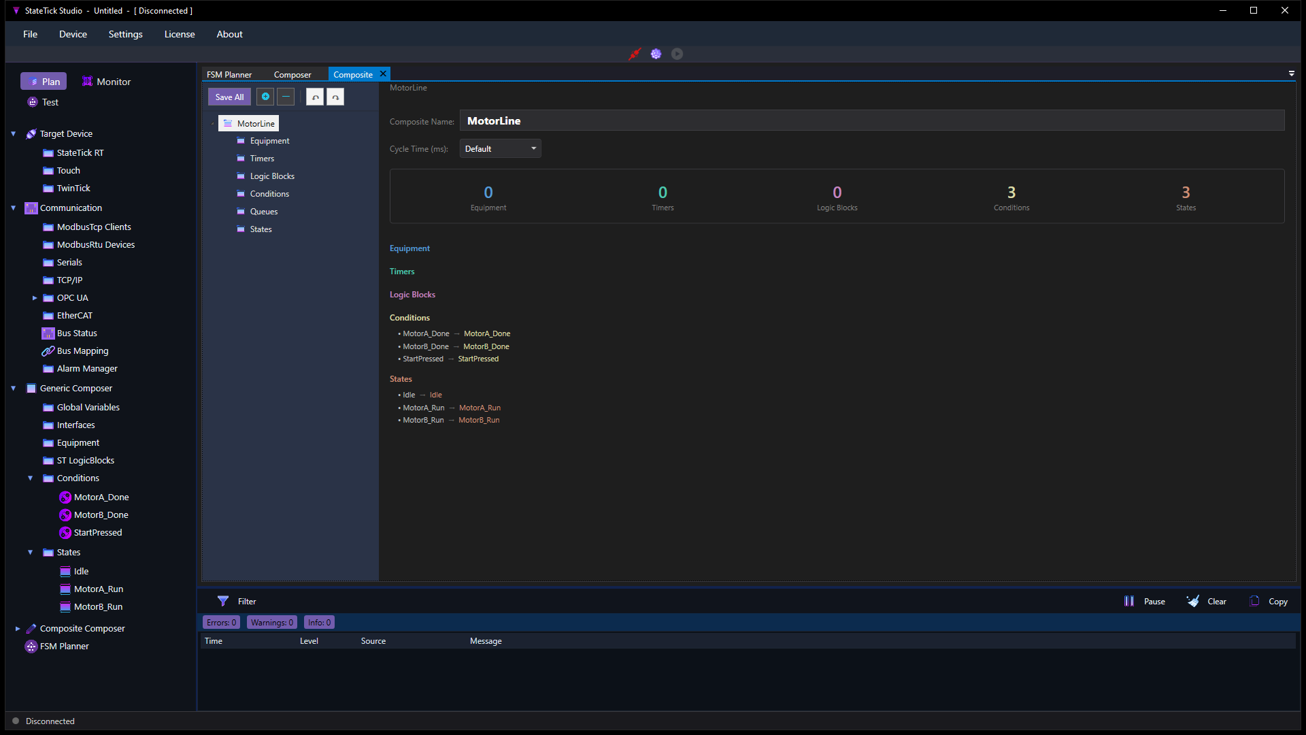The image size is (1306, 735).
Task: Click the Composite Name input field
Action: tap(872, 120)
